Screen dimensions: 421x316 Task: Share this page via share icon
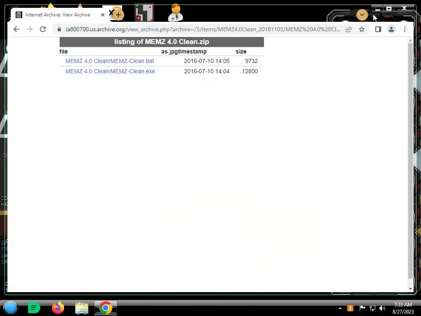(349, 29)
